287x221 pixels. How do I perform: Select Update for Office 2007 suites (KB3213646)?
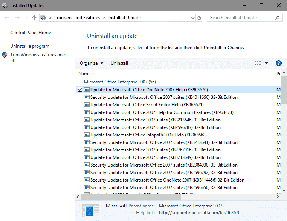pos(156,120)
